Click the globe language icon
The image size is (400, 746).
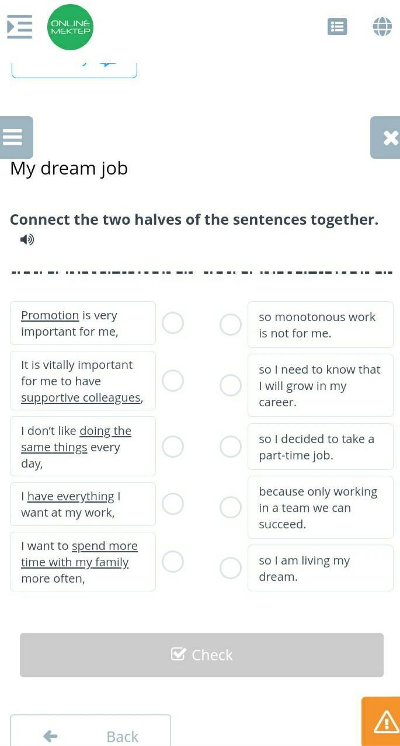point(382,26)
